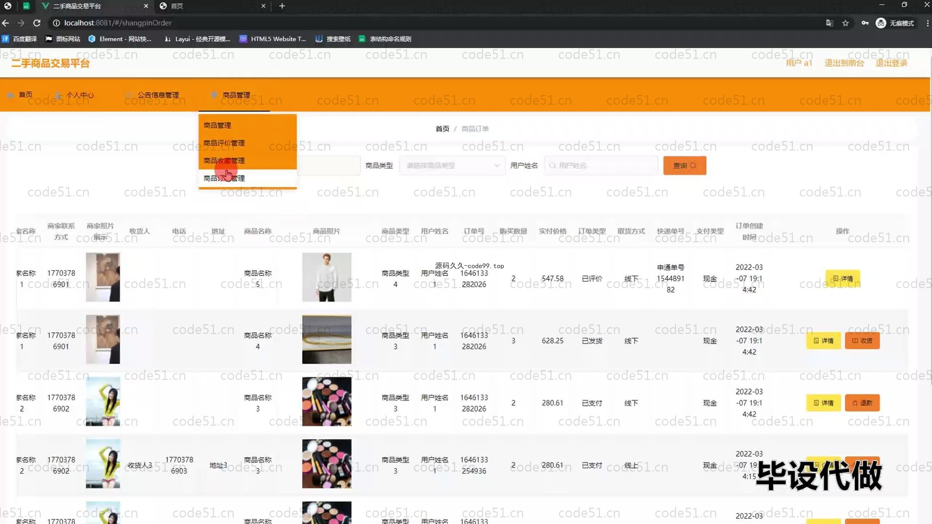Open the 个人中心 navigation menu
This screenshot has width=932, height=524.
[75, 95]
